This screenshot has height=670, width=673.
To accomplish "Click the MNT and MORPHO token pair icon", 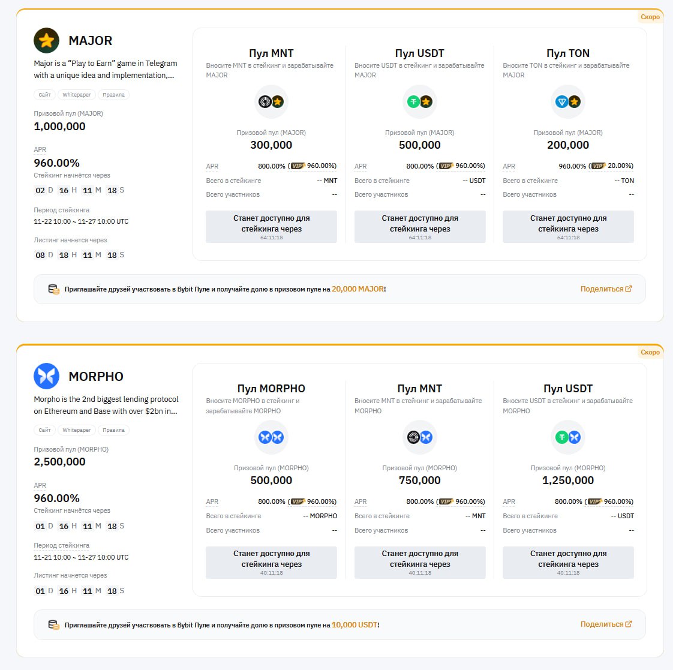I will click(x=420, y=437).
